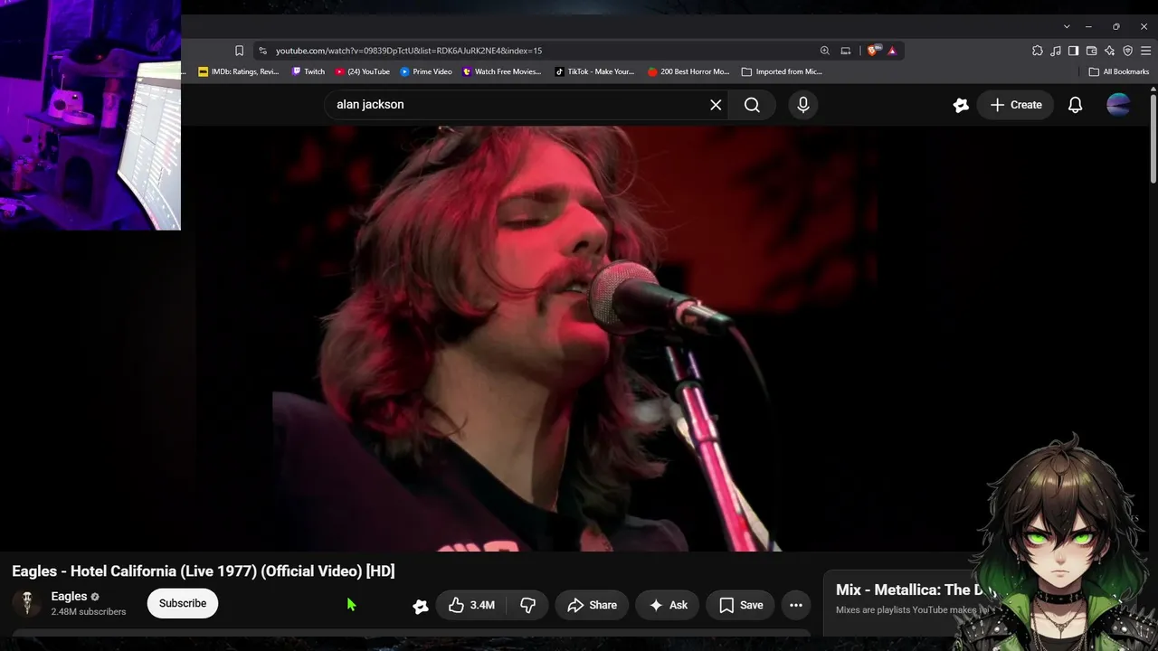Open Brave Shields lion icon
The width and height of the screenshot is (1158, 651).
[872, 51]
